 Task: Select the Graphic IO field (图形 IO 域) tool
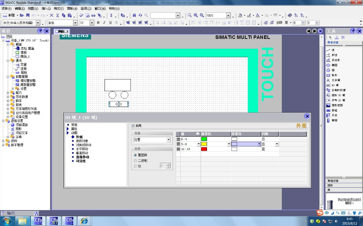335,95
